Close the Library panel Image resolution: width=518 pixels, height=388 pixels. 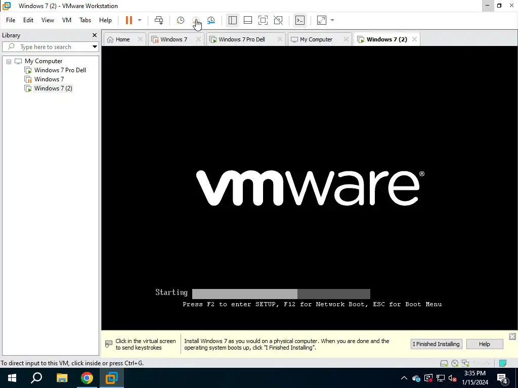coord(95,35)
